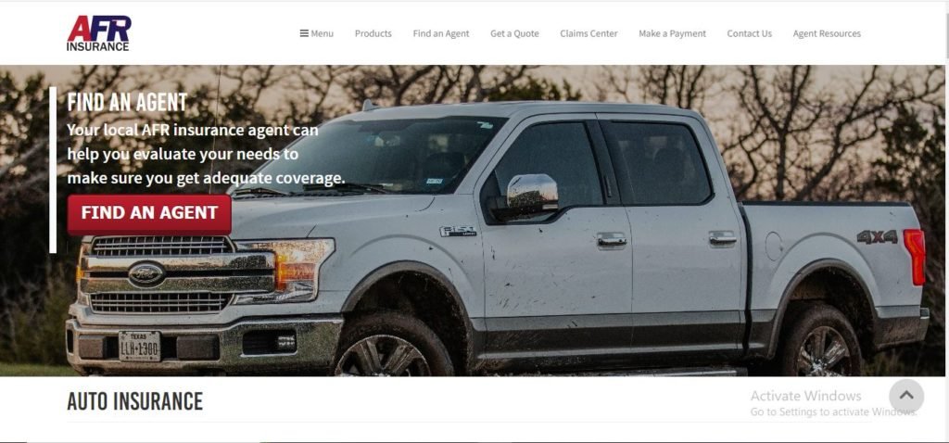
Task: Click the white vertical bar beside banner
Action: (x=53, y=170)
